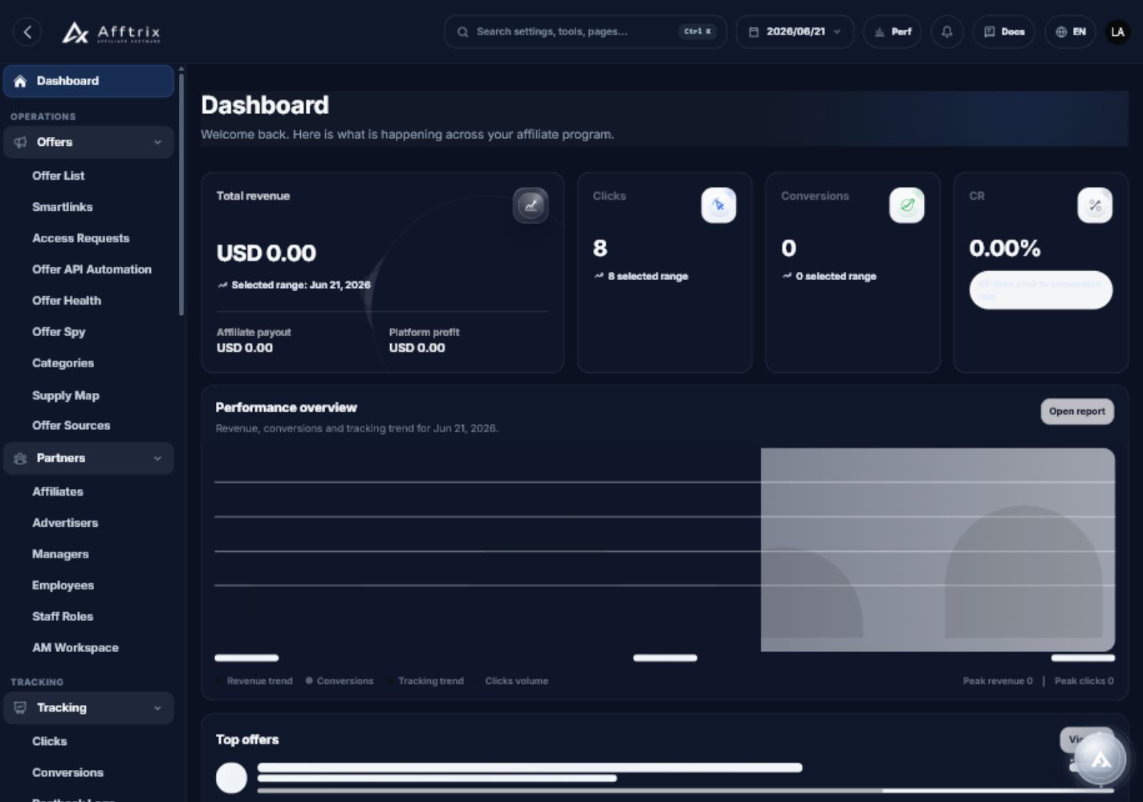The image size is (1143, 802).
Task: Click the Conversions card checkmark icon
Action: click(x=907, y=205)
